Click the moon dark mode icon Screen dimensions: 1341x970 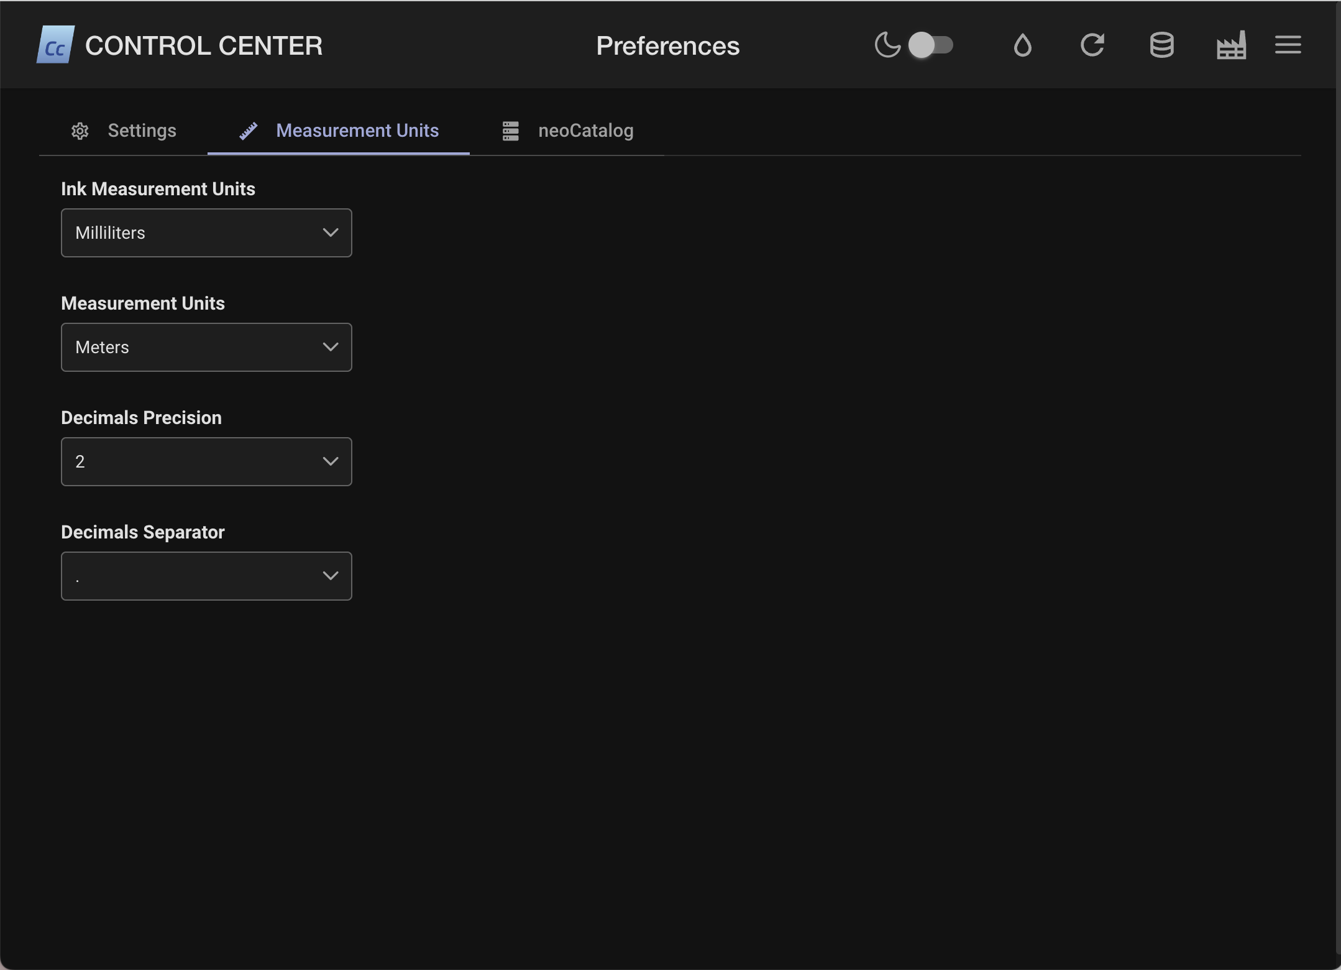pos(887,45)
